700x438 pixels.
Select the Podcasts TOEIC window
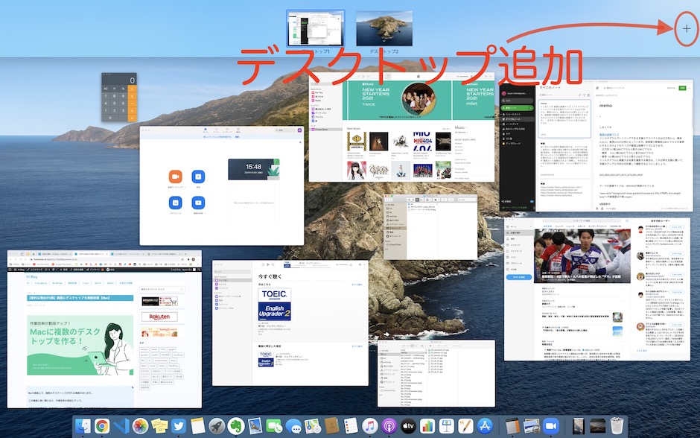[x=290, y=323]
